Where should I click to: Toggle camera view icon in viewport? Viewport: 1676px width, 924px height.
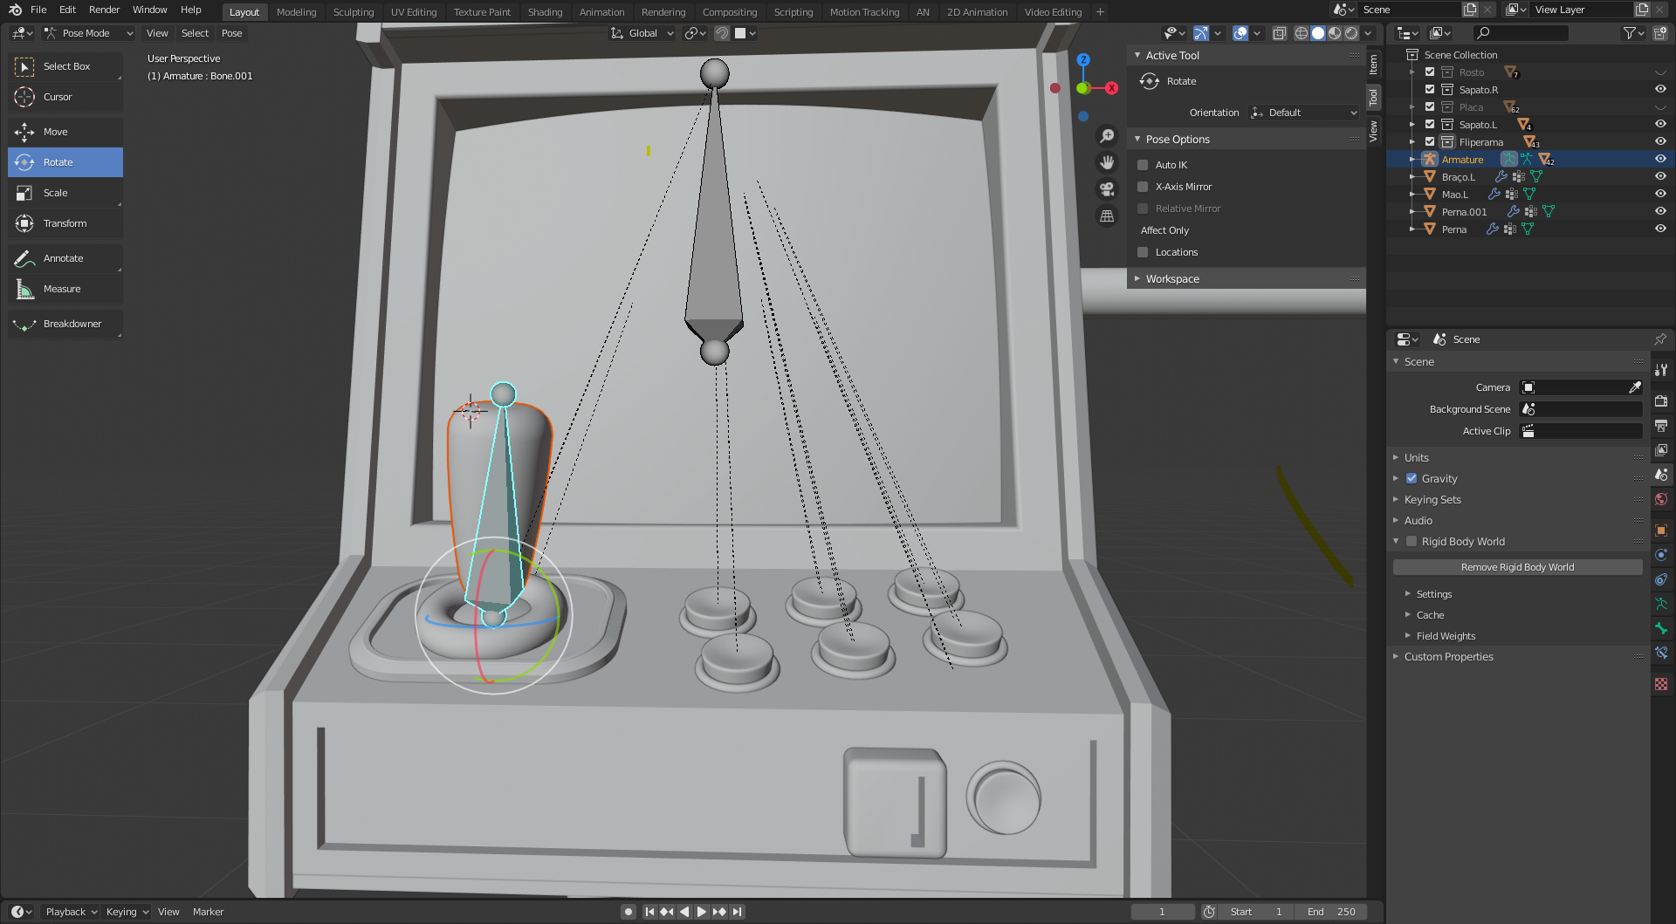[1107, 189]
